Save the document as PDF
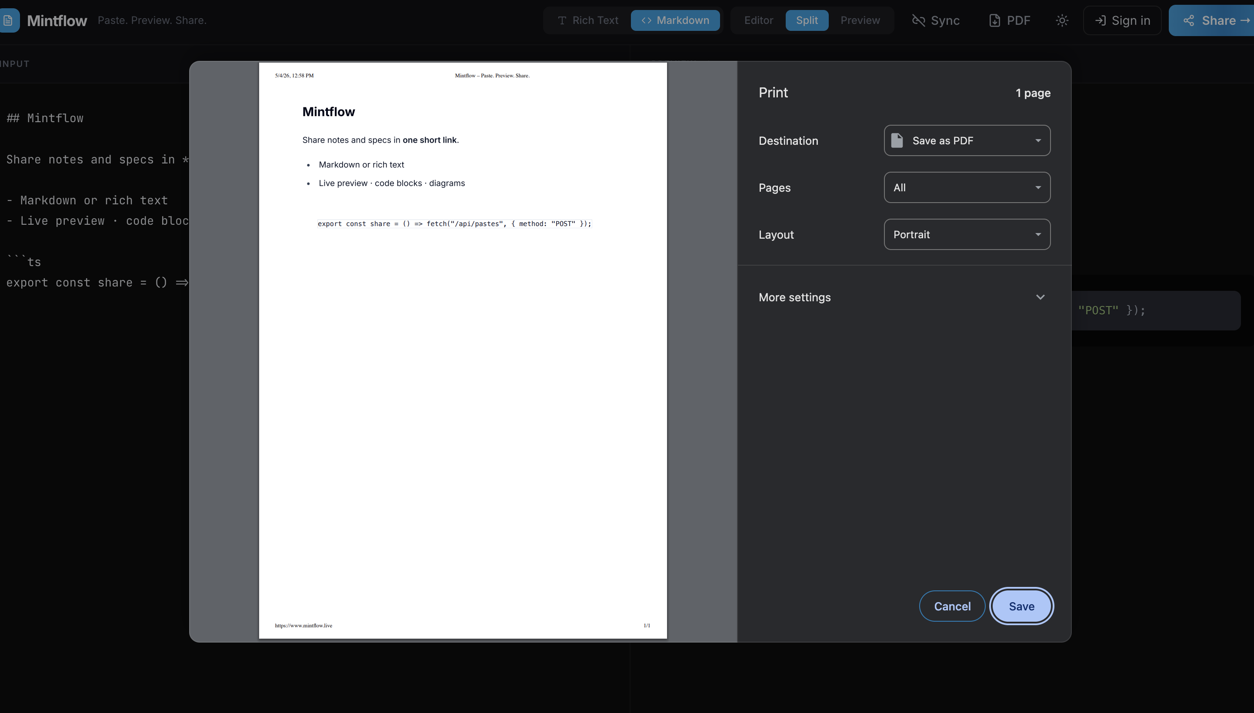Screen dimensions: 1254x713 pyautogui.click(x=1021, y=606)
